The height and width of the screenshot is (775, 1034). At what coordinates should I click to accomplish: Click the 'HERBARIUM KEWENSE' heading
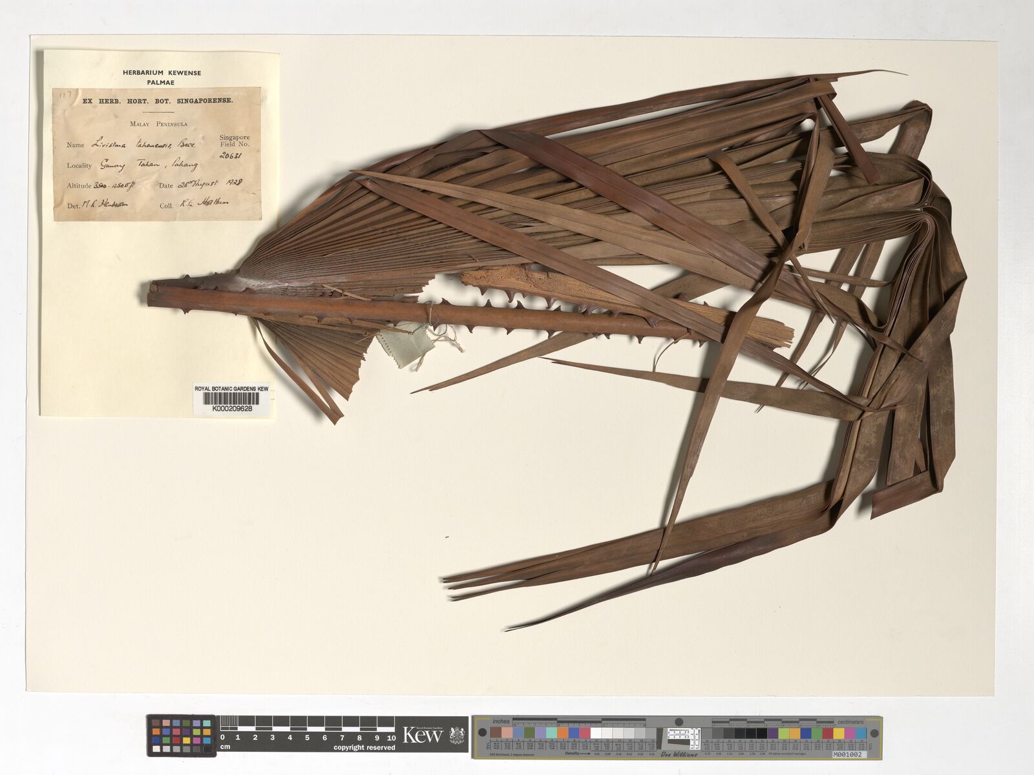(x=162, y=73)
